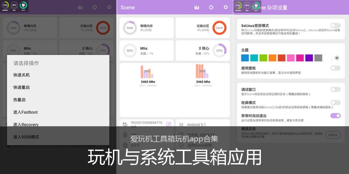This screenshot has height=174, width=349.
Task: Tap the GPU ring gauge on the undimmed home screen
Action: pyautogui.click(x=130, y=50)
